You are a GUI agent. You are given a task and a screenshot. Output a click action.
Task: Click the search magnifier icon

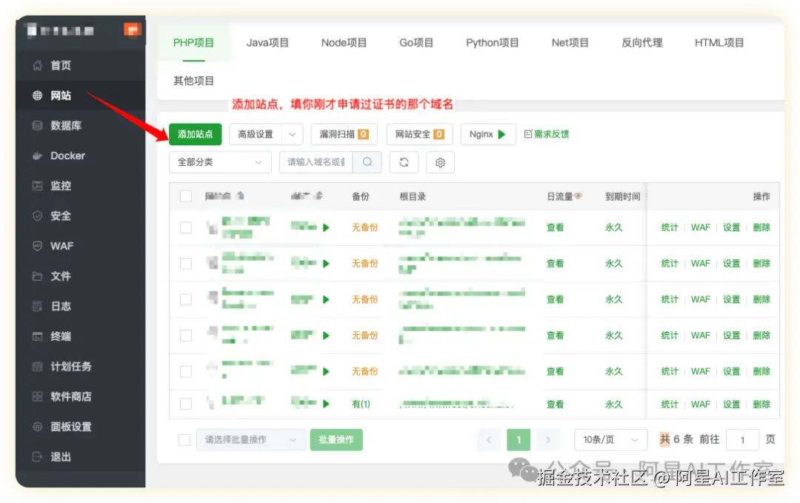(x=367, y=162)
